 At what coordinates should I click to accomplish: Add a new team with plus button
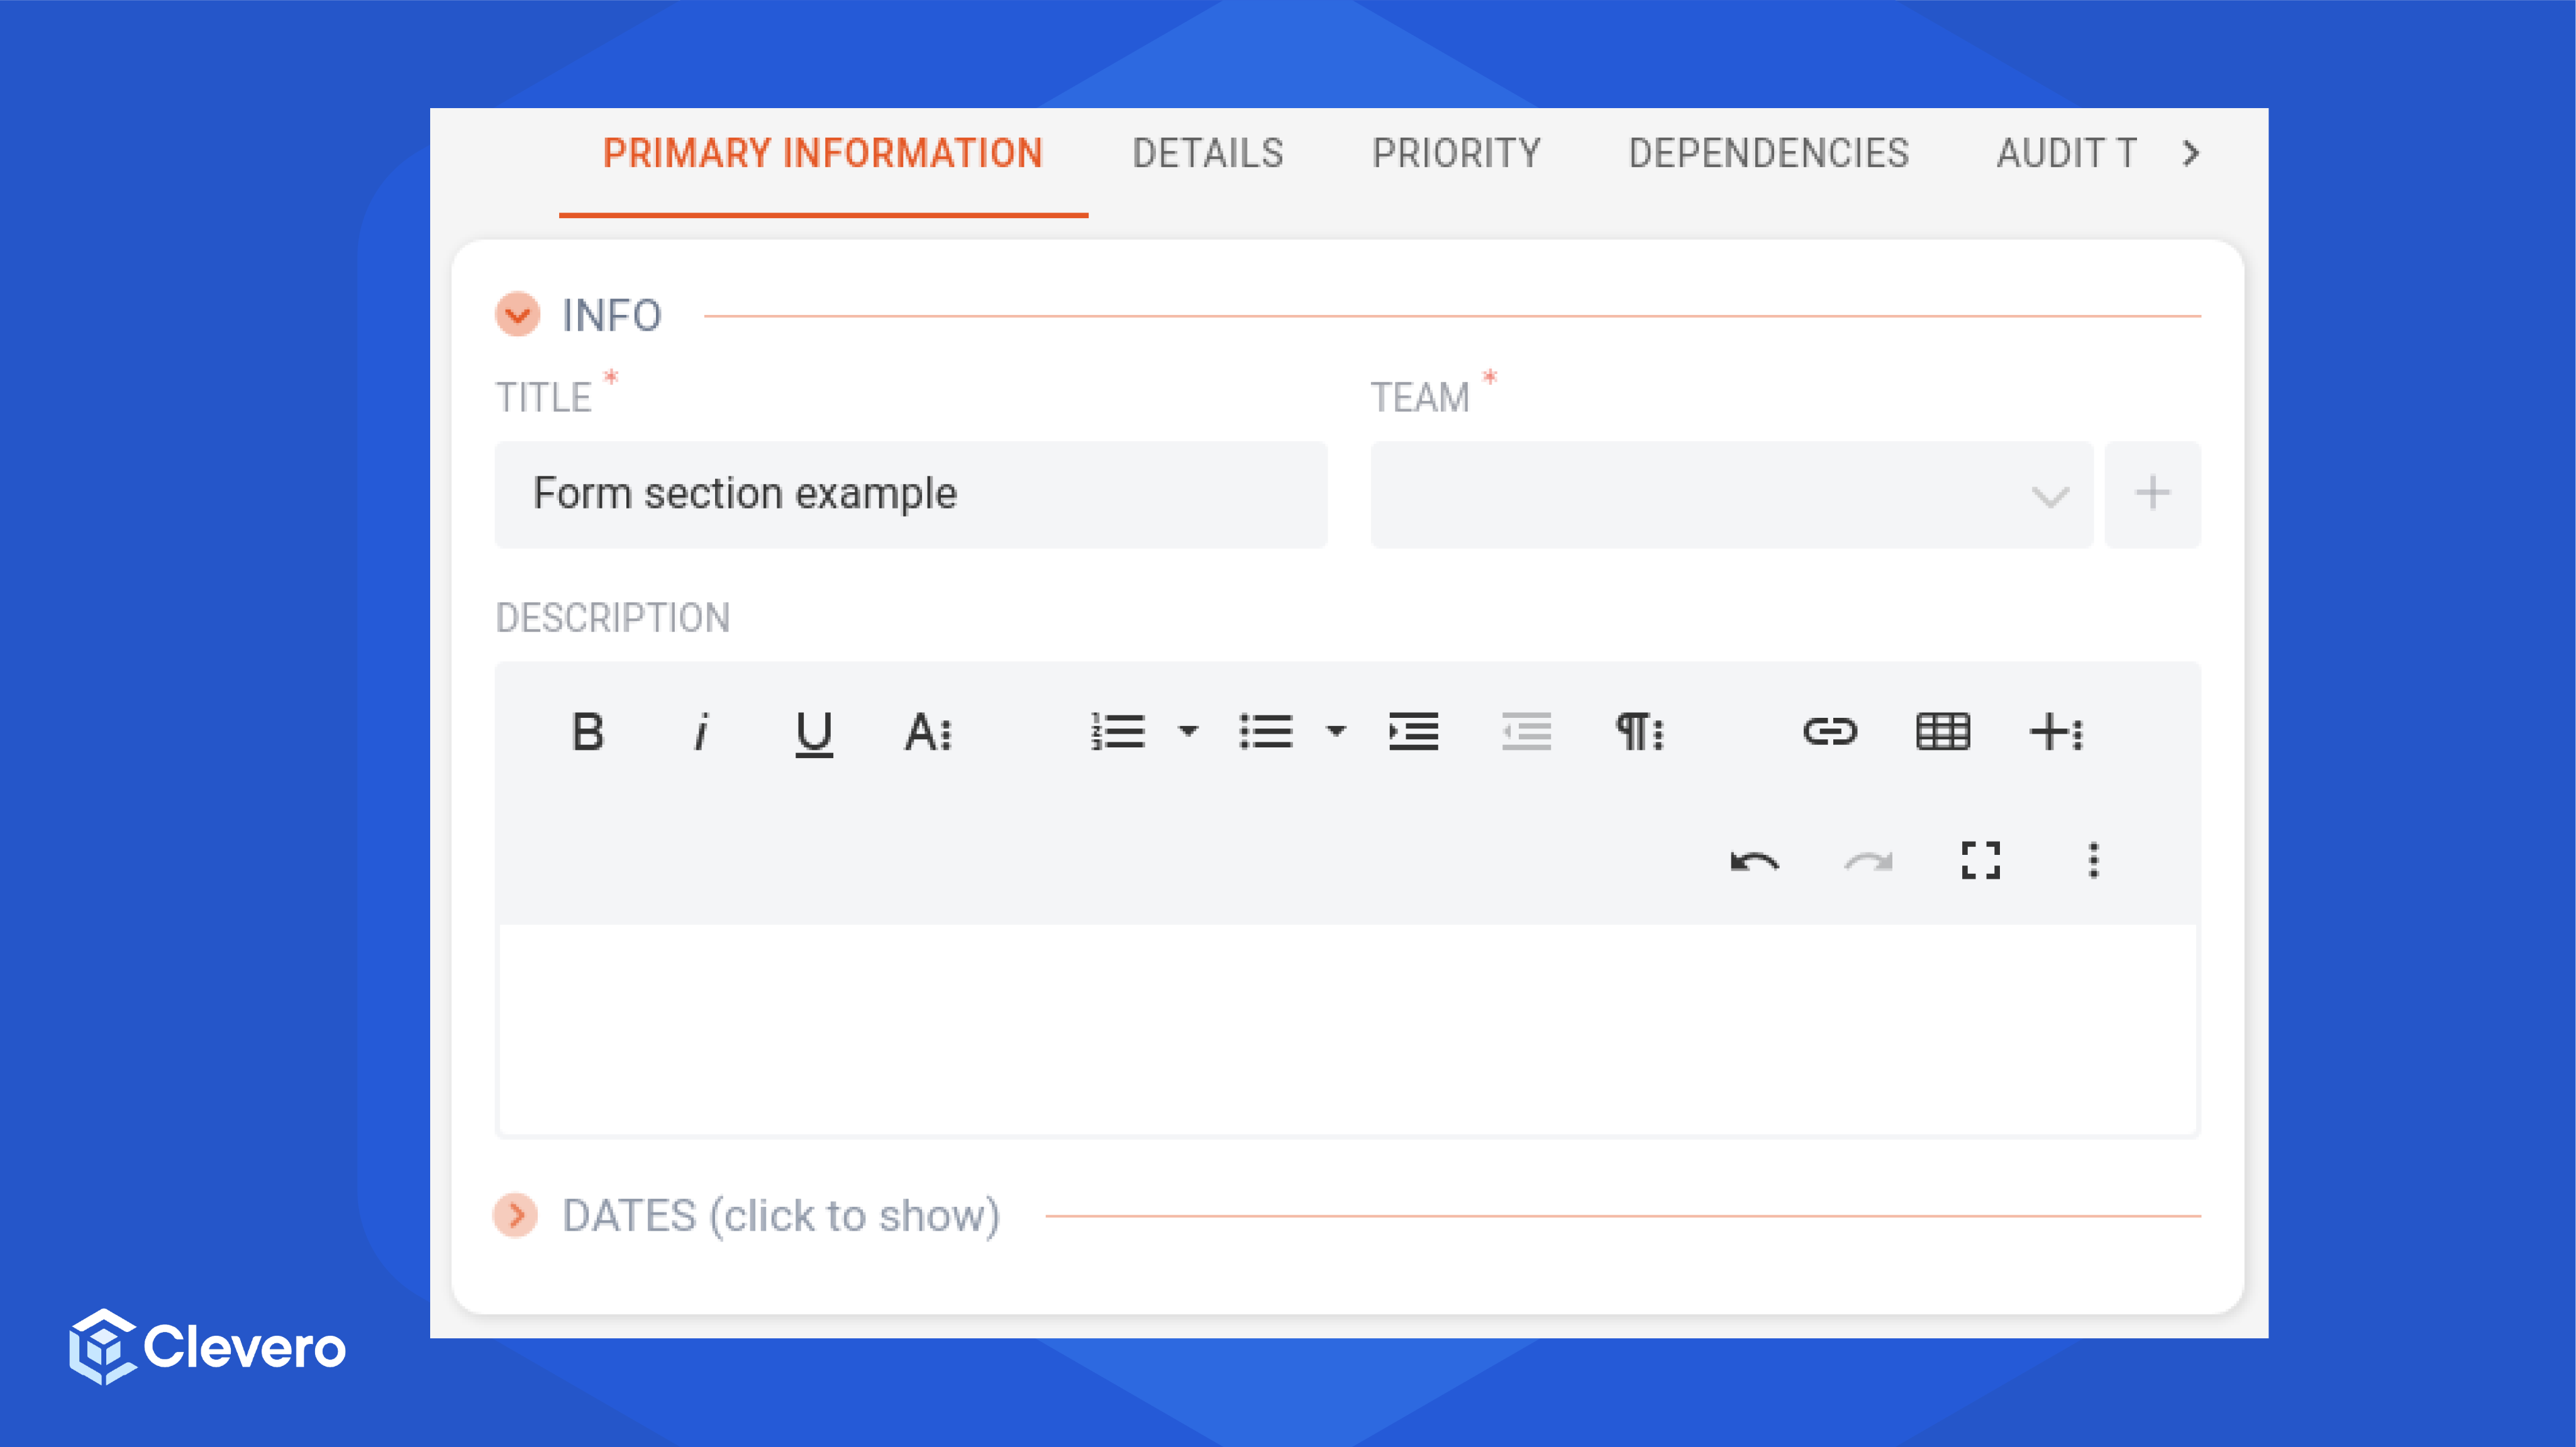[2153, 495]
